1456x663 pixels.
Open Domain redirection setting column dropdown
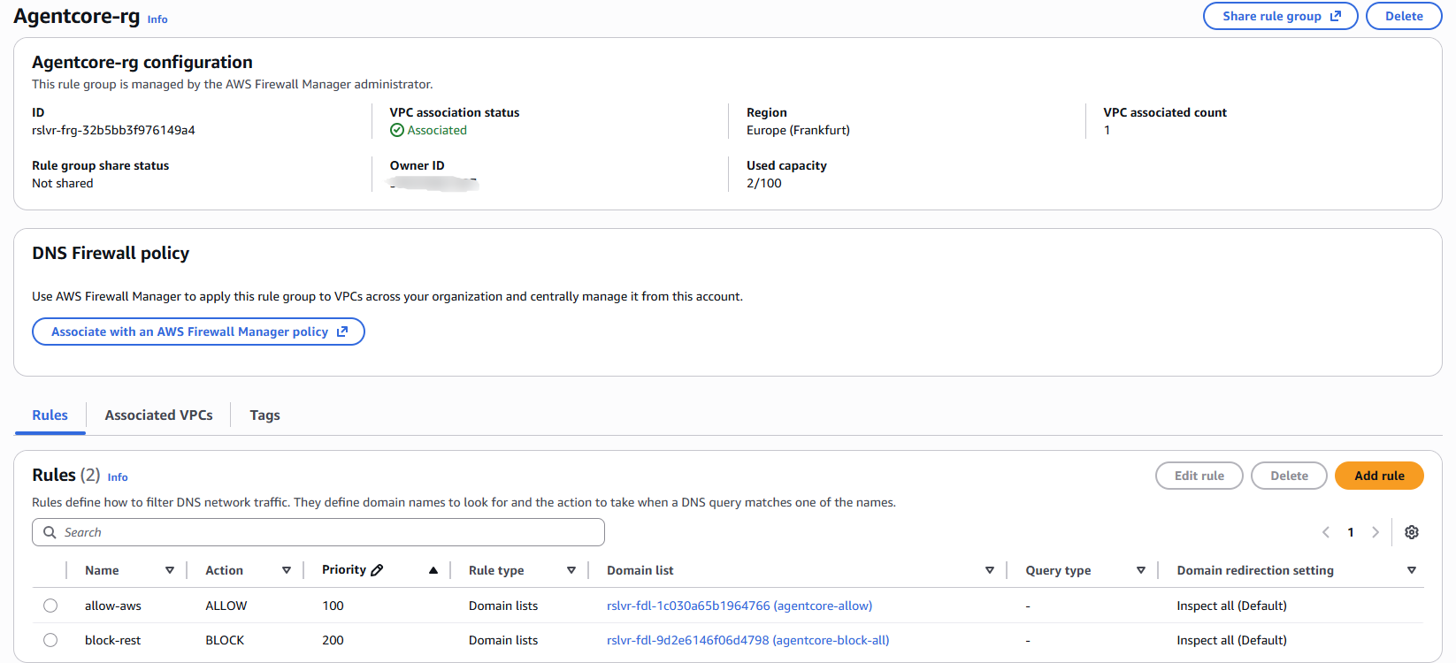pos(1412,570)
